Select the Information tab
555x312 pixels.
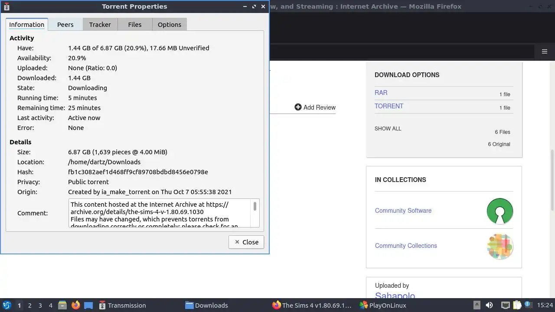(x=27, y=24)
